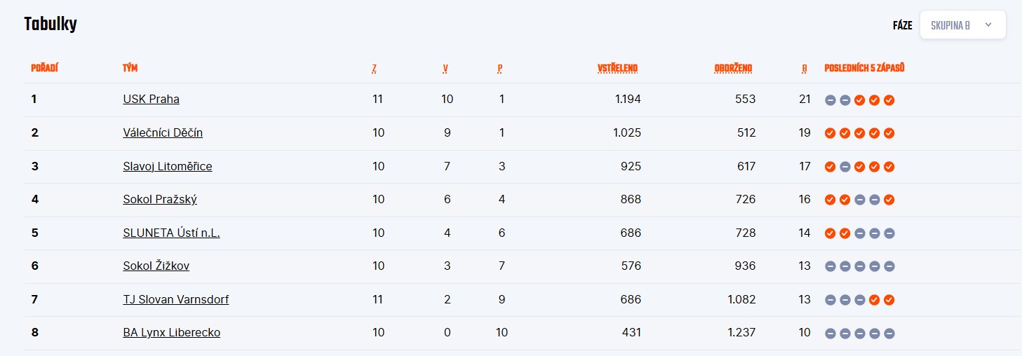Click last loss icon for BA Lynx Liberecko
This screenshot has height=356, width=1022.
pyautogui.click(x=889, y=334)
